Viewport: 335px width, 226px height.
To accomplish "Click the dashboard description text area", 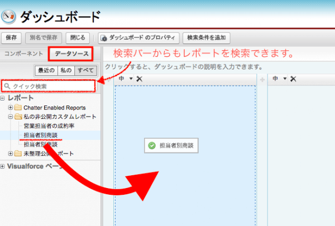I will click(184, 67).
